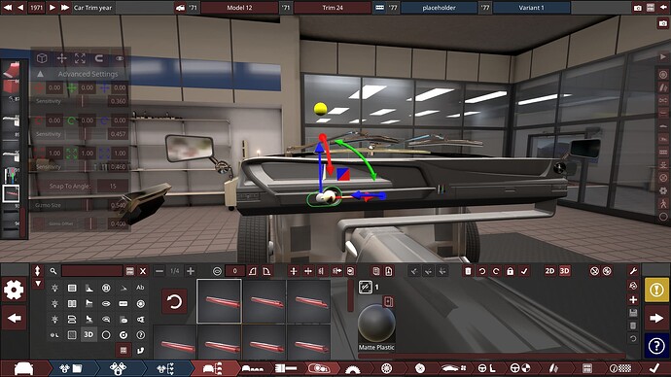Expand the down arrow below the sort icon

(x=38, y=284)
